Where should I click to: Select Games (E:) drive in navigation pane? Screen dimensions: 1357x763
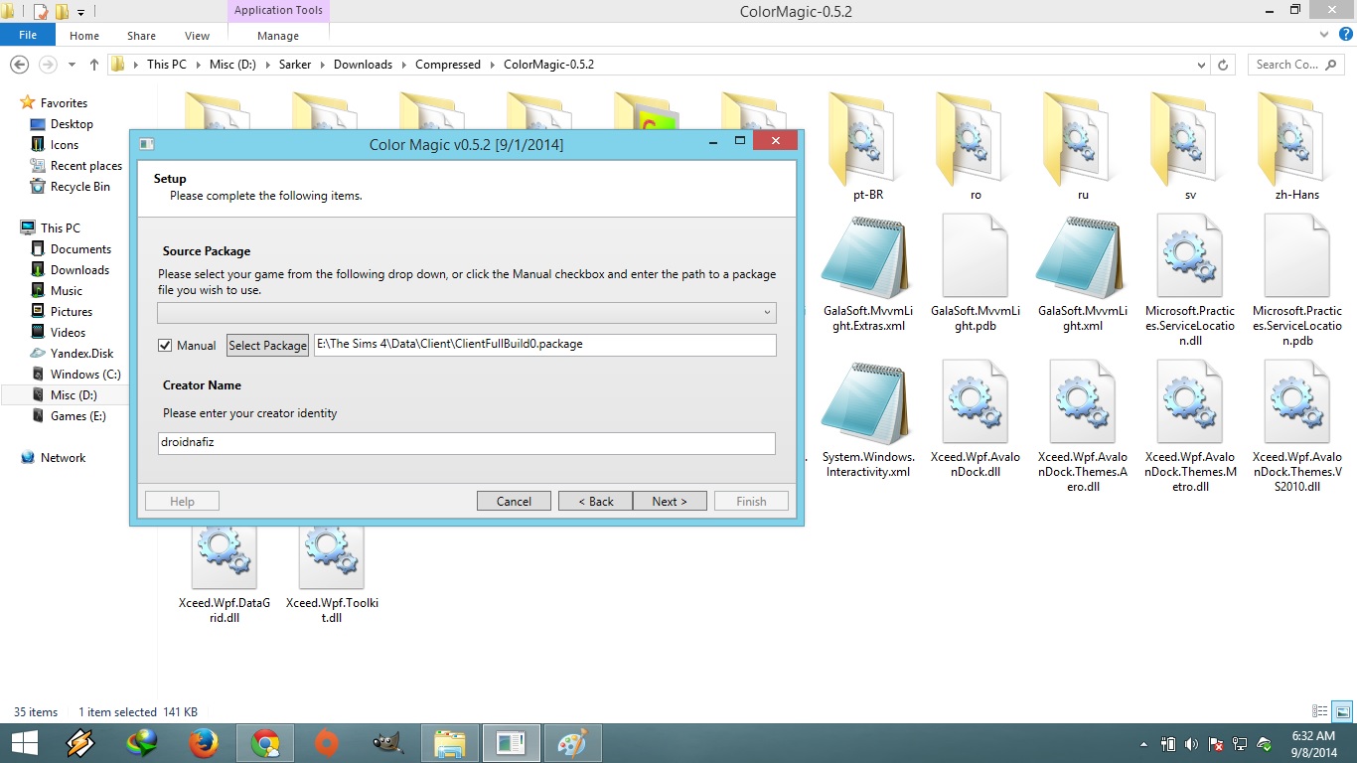[x=77, y=416]
